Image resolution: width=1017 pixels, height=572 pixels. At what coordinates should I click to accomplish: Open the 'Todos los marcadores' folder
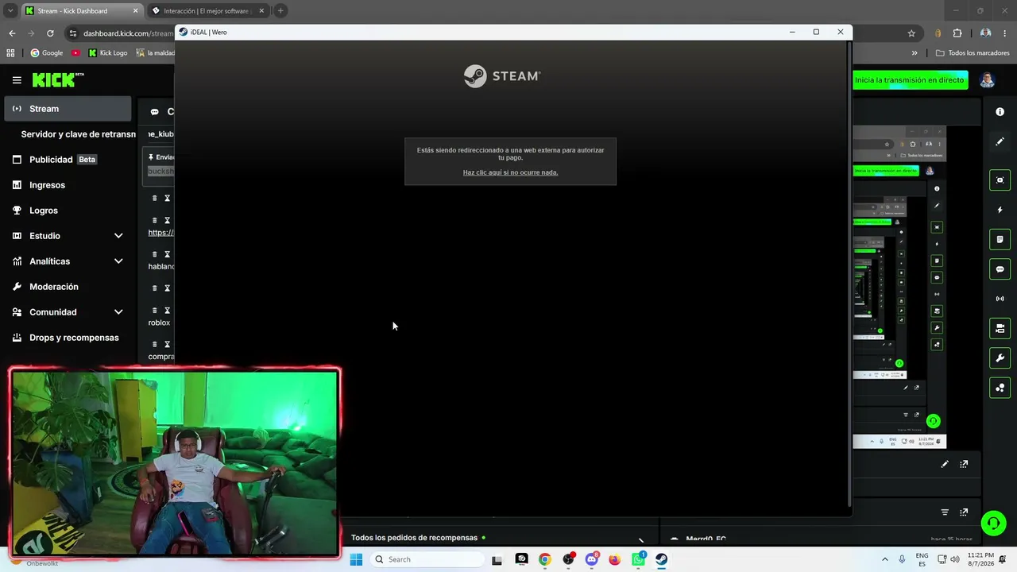pyautogui.click(x=973, y=53)
